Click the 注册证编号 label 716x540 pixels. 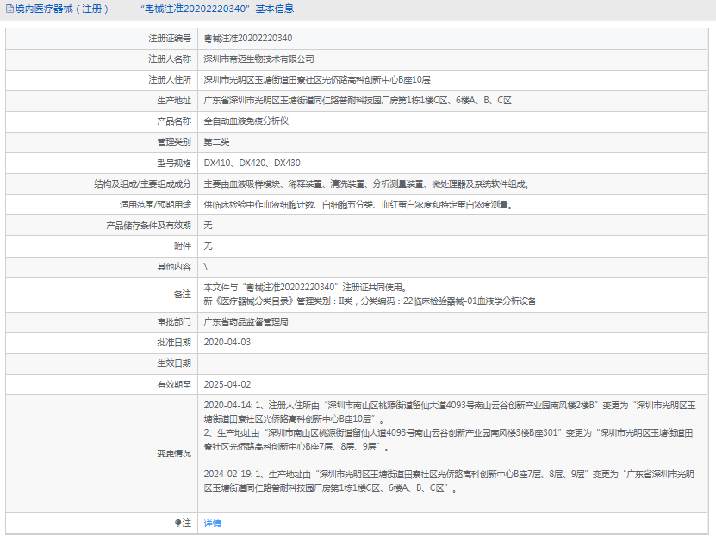point(170,39)
